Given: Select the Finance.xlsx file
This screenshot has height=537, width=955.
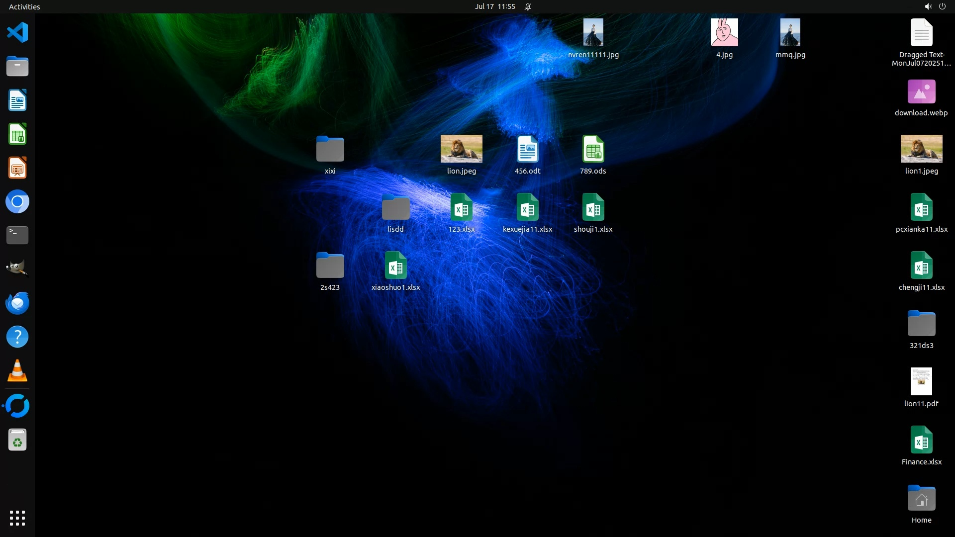Looking at the screenshot, I should pos(921,440).
